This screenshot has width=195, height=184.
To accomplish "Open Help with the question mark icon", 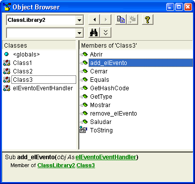I will (x=147, y=20).
